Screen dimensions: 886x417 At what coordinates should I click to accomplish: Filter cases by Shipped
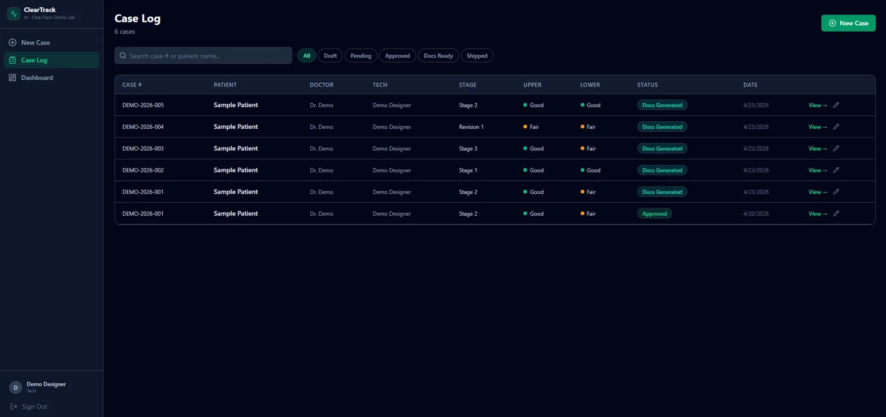pyautogui.click(x=477, y=55)
